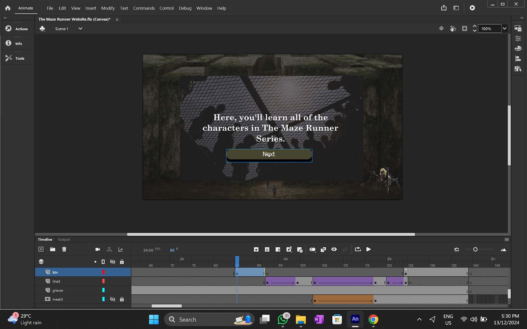Click the edit symbols icon beside Scene 1
The width and height of the screenshot is (527, 329).
42,29
